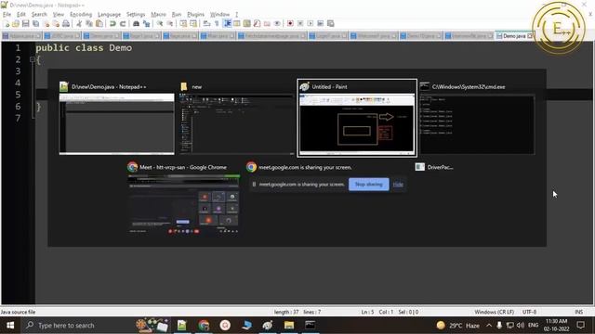Click the Replace toolbar icon

click(x=146, y=24)
